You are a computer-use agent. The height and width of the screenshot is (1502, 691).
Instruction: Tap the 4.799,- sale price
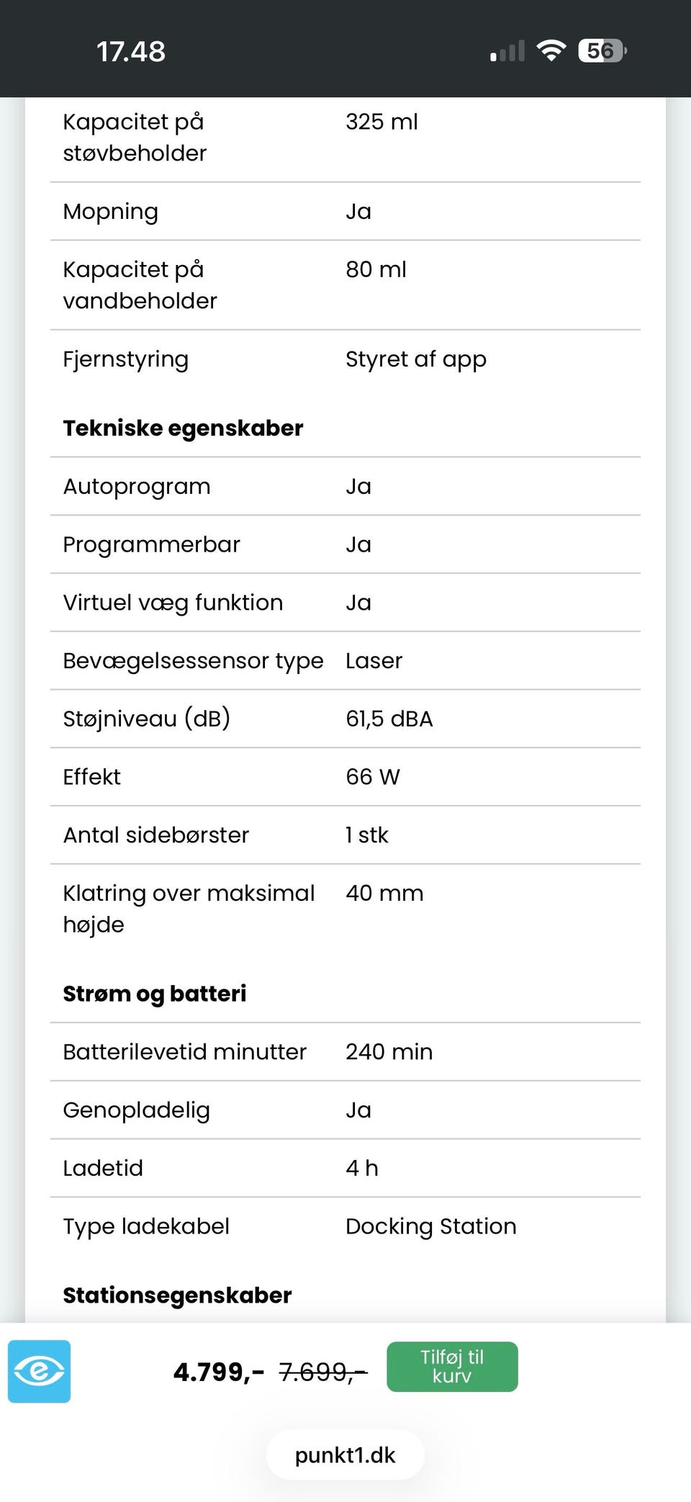tap(219, 1372)
